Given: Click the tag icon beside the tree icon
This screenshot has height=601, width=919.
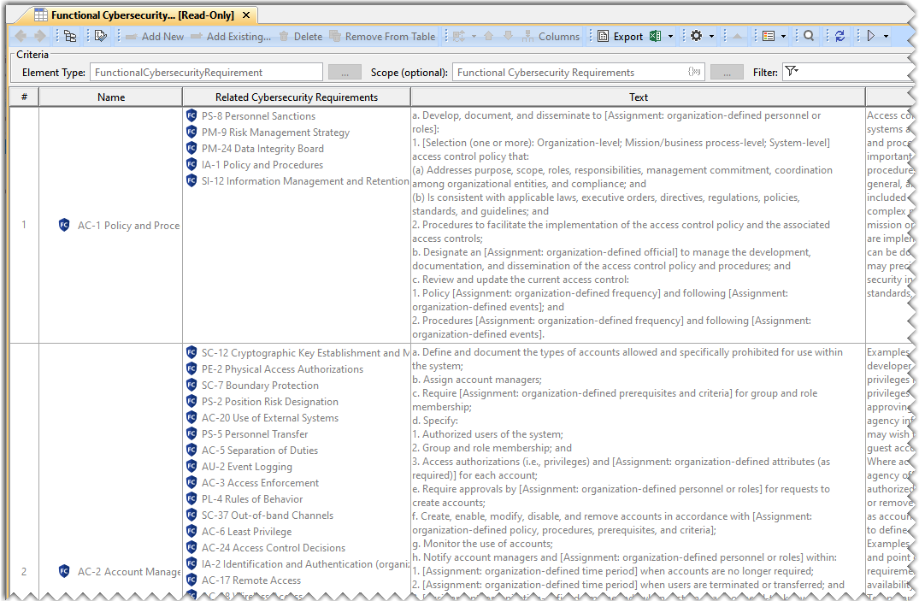Looking at the screenshot, I should click(x=101, y=36).
